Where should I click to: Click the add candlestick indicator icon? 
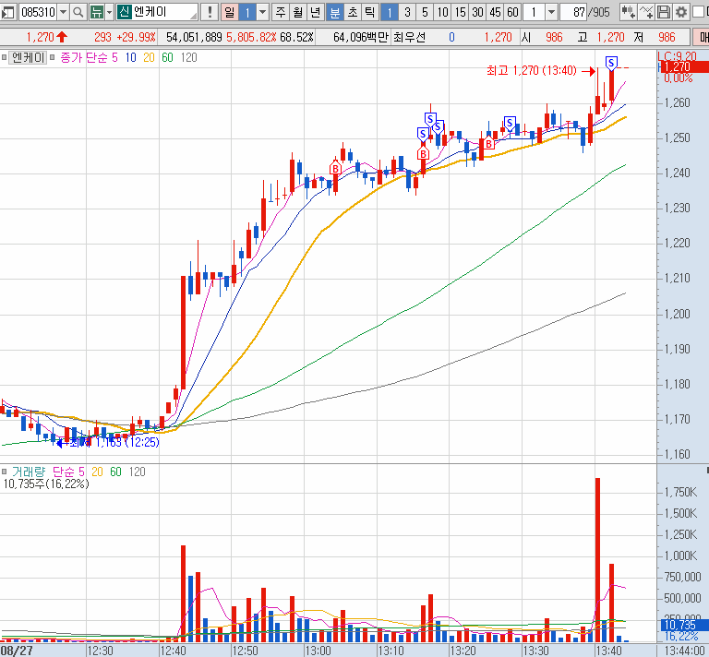point(628,13)
